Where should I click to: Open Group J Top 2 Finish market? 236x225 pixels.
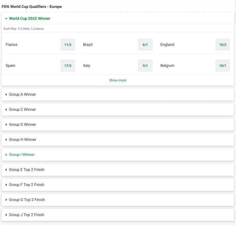tap(118, 215)
